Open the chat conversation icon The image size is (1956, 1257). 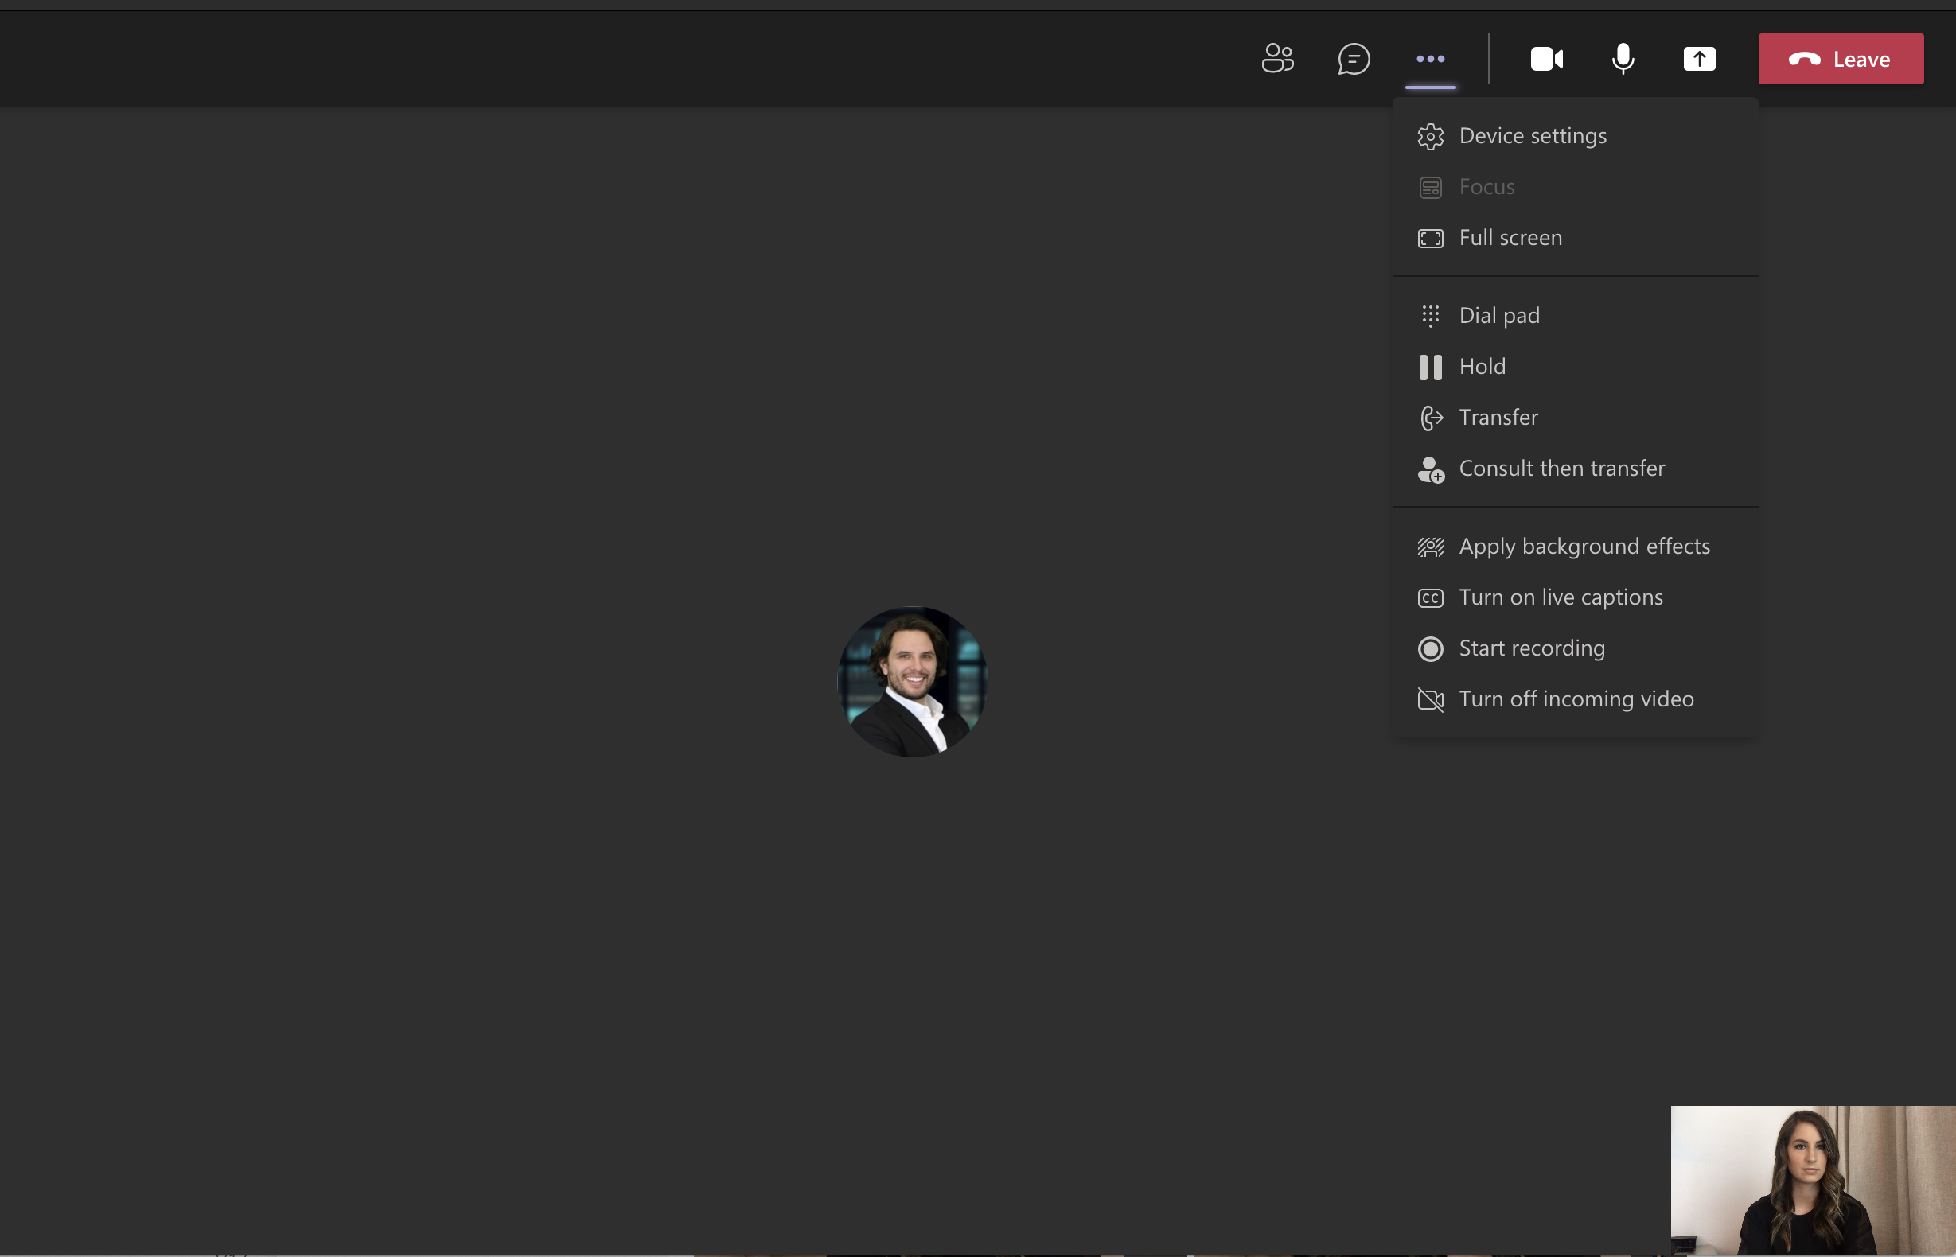click(1353, 58)
